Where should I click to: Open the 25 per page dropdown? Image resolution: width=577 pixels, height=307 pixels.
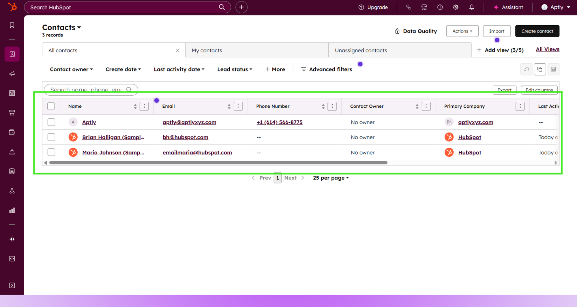pyautogui.click(x=331, y=178)
